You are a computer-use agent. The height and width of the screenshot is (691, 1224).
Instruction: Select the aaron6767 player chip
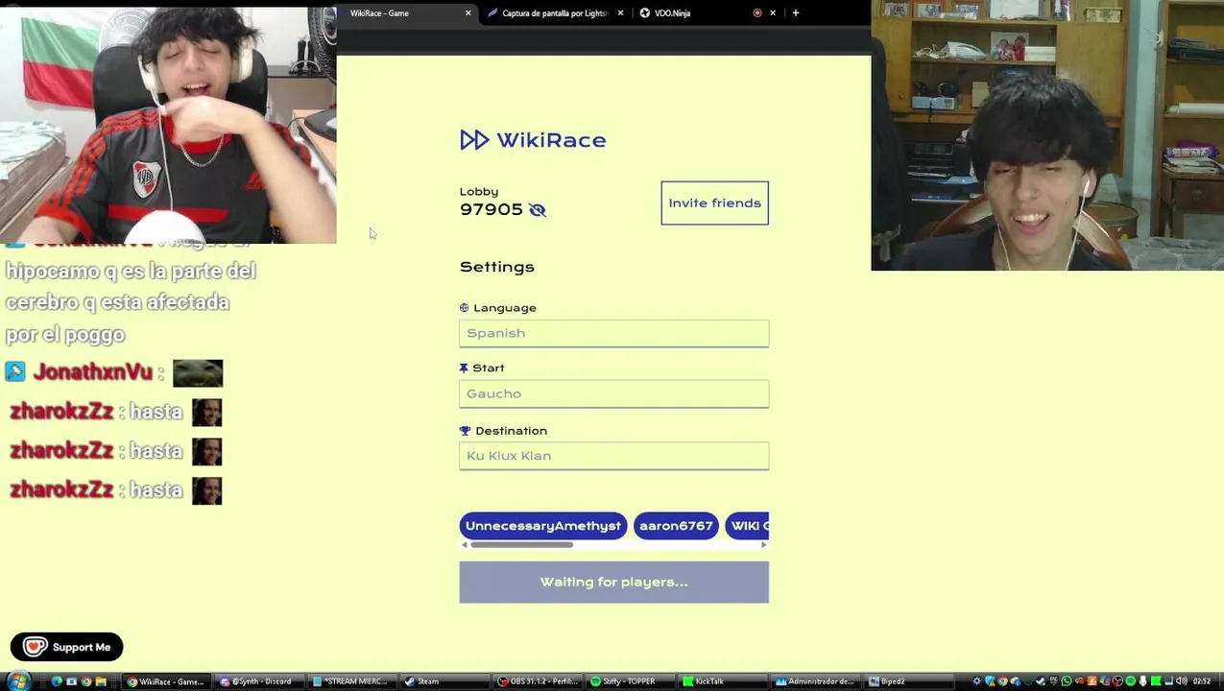(x=676, y=526)
